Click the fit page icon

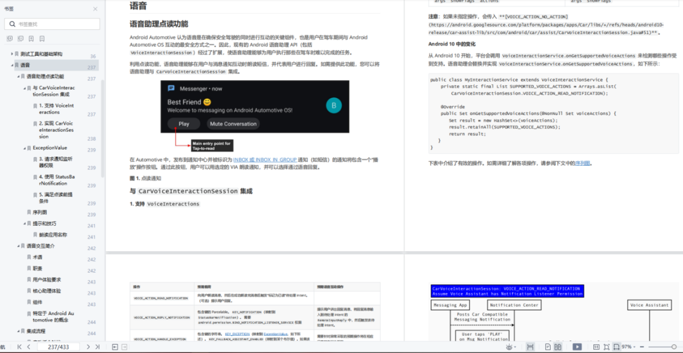click(x=606, y=347)
